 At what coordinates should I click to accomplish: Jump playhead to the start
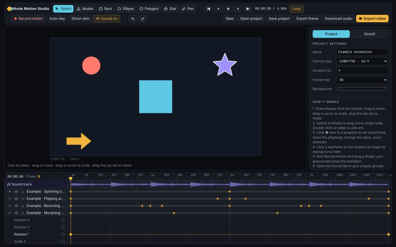209,9
